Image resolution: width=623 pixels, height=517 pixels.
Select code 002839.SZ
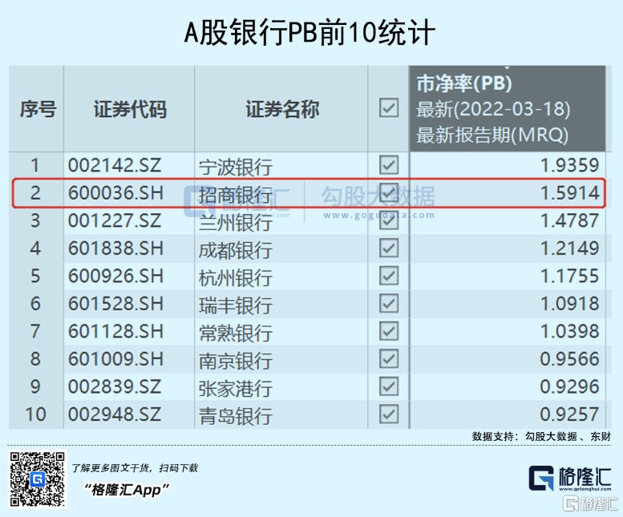[x=115, y=387]
